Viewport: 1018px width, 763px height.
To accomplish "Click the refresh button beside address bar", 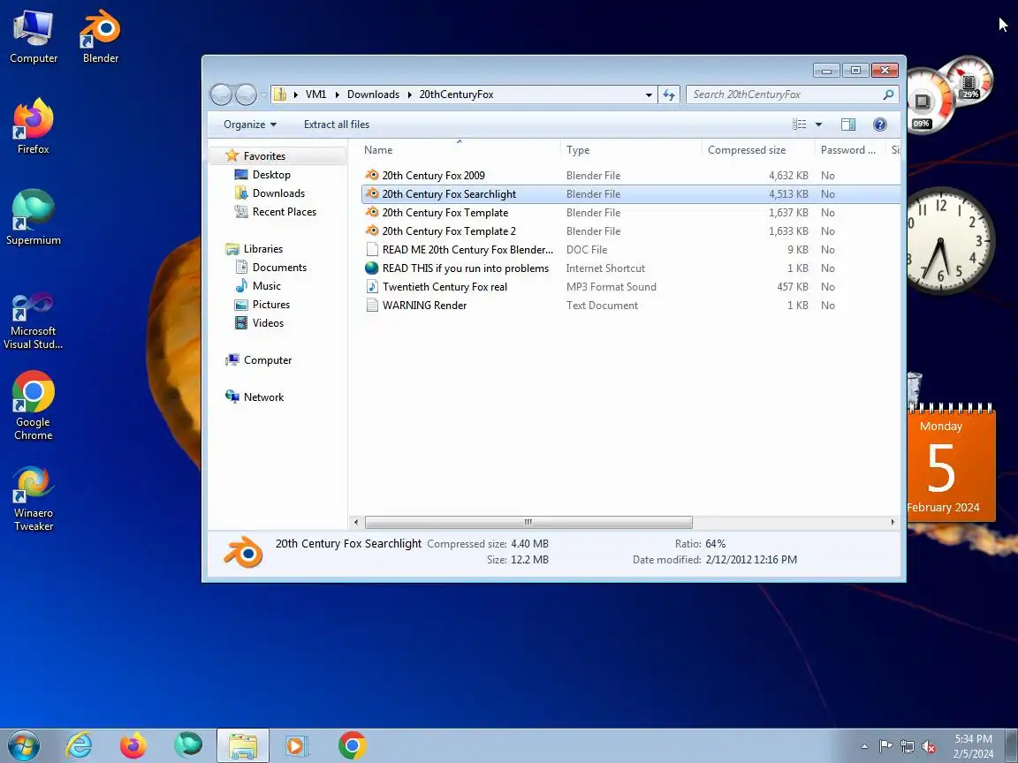I will tap(669, 94).
